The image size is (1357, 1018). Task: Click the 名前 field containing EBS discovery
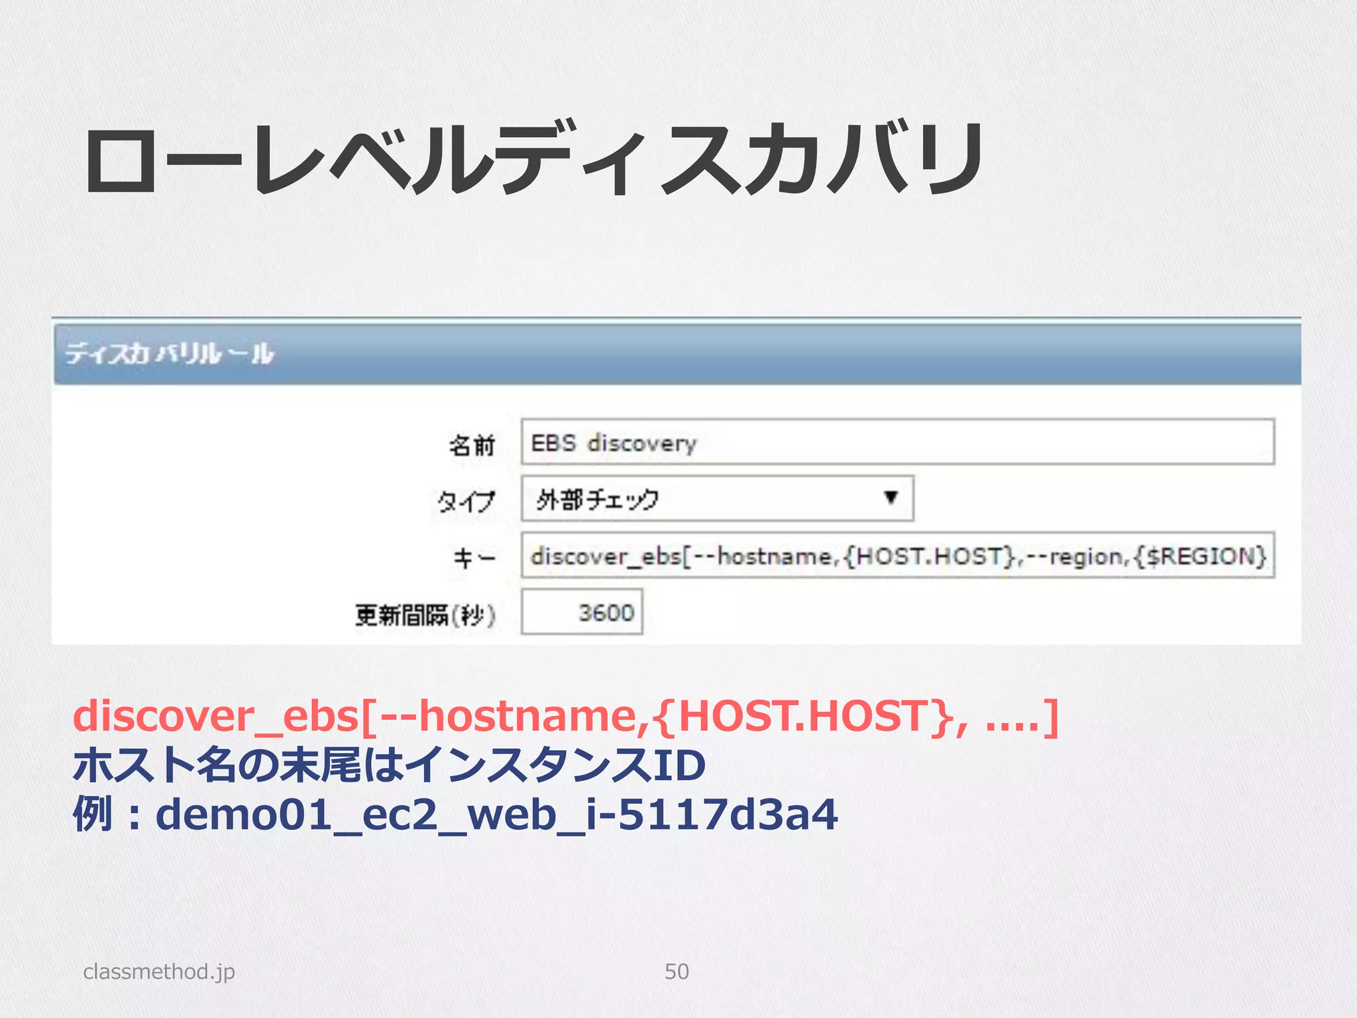(898, 442)
